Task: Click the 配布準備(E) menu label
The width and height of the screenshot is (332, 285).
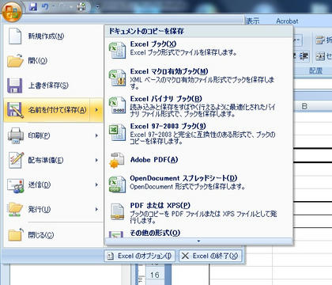Action: 46,160
